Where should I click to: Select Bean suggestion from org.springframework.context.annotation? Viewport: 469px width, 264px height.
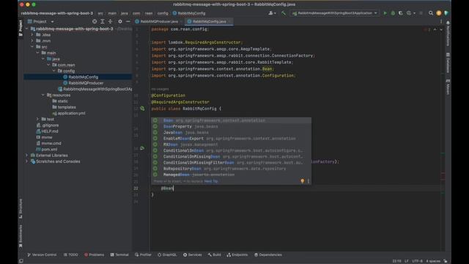[x=232, y=120]
